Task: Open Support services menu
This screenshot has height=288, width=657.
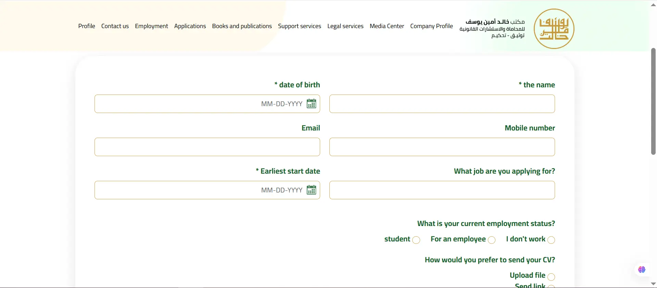Action: pyautogui.click(x=300, y=26)
